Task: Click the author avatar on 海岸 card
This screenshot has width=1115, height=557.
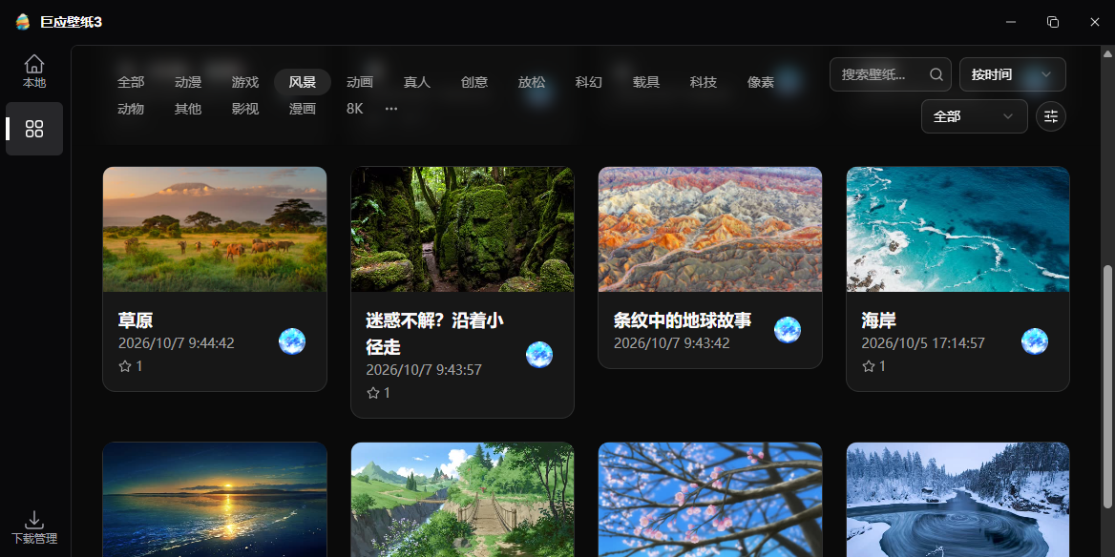Action: [1035, 341]
